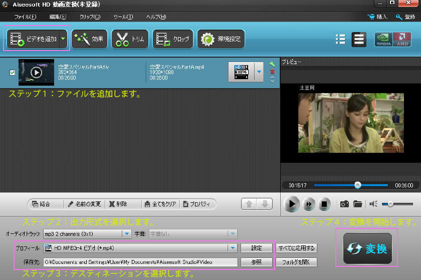This screenshot has width=421, height=280.
Task: Open the 字幕 (subtitle) dropdown
Action: click(x=193, y=234)
